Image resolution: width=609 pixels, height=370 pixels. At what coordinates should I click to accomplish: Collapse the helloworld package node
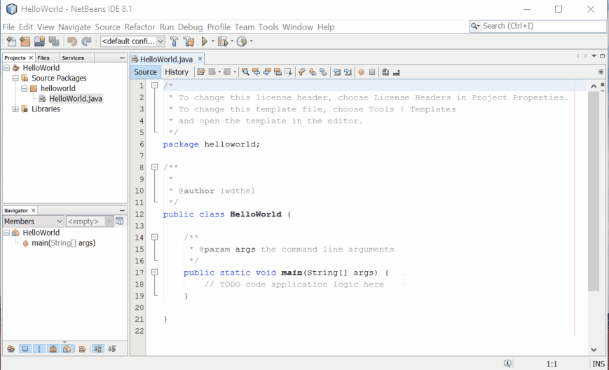pos(24,88)
